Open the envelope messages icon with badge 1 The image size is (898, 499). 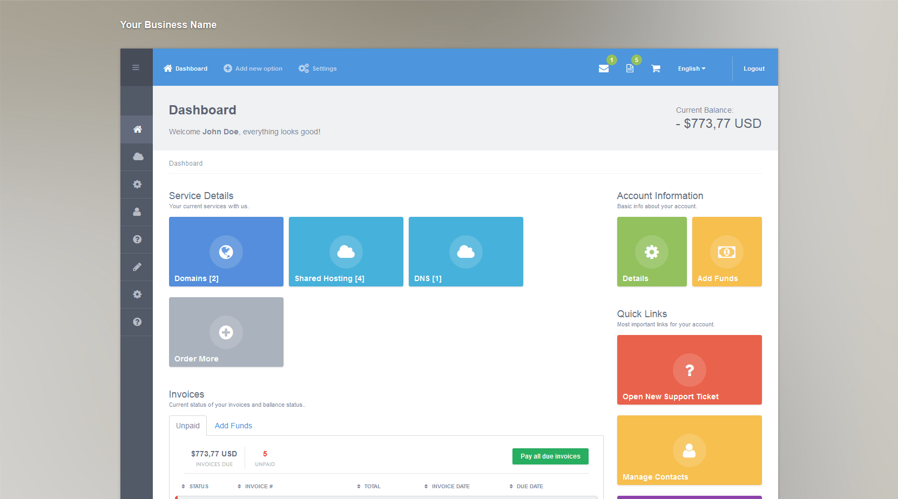[604, 69]
